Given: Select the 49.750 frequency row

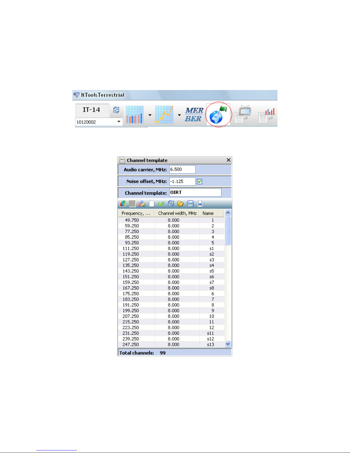Looking at the screenshot, I should [171, 220].
